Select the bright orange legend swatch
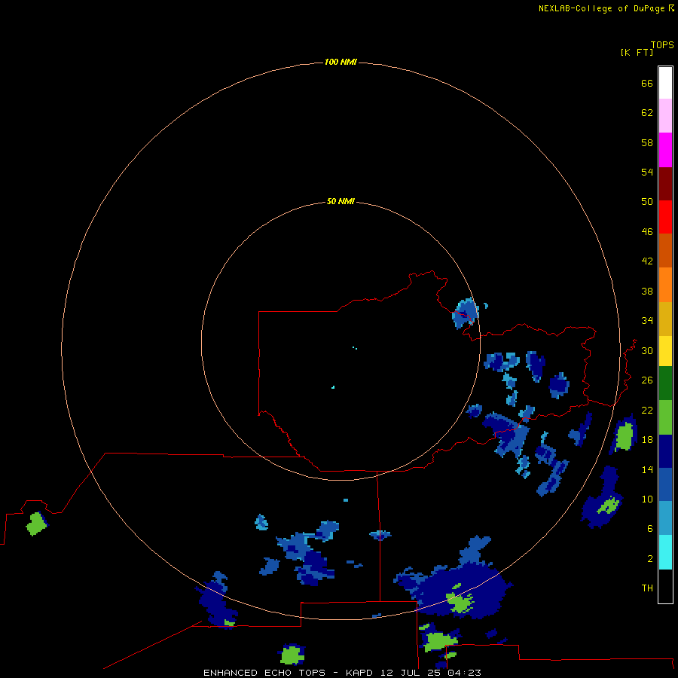Viewport: 678px width, 678px height. 665,285
